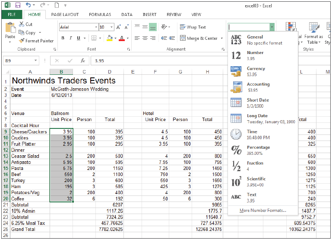Screen dimensions: 332x240
Task: Open the FILE tab
Action: 12,15
